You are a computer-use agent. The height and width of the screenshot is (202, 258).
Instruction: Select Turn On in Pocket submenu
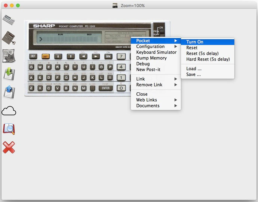point(208,42)
